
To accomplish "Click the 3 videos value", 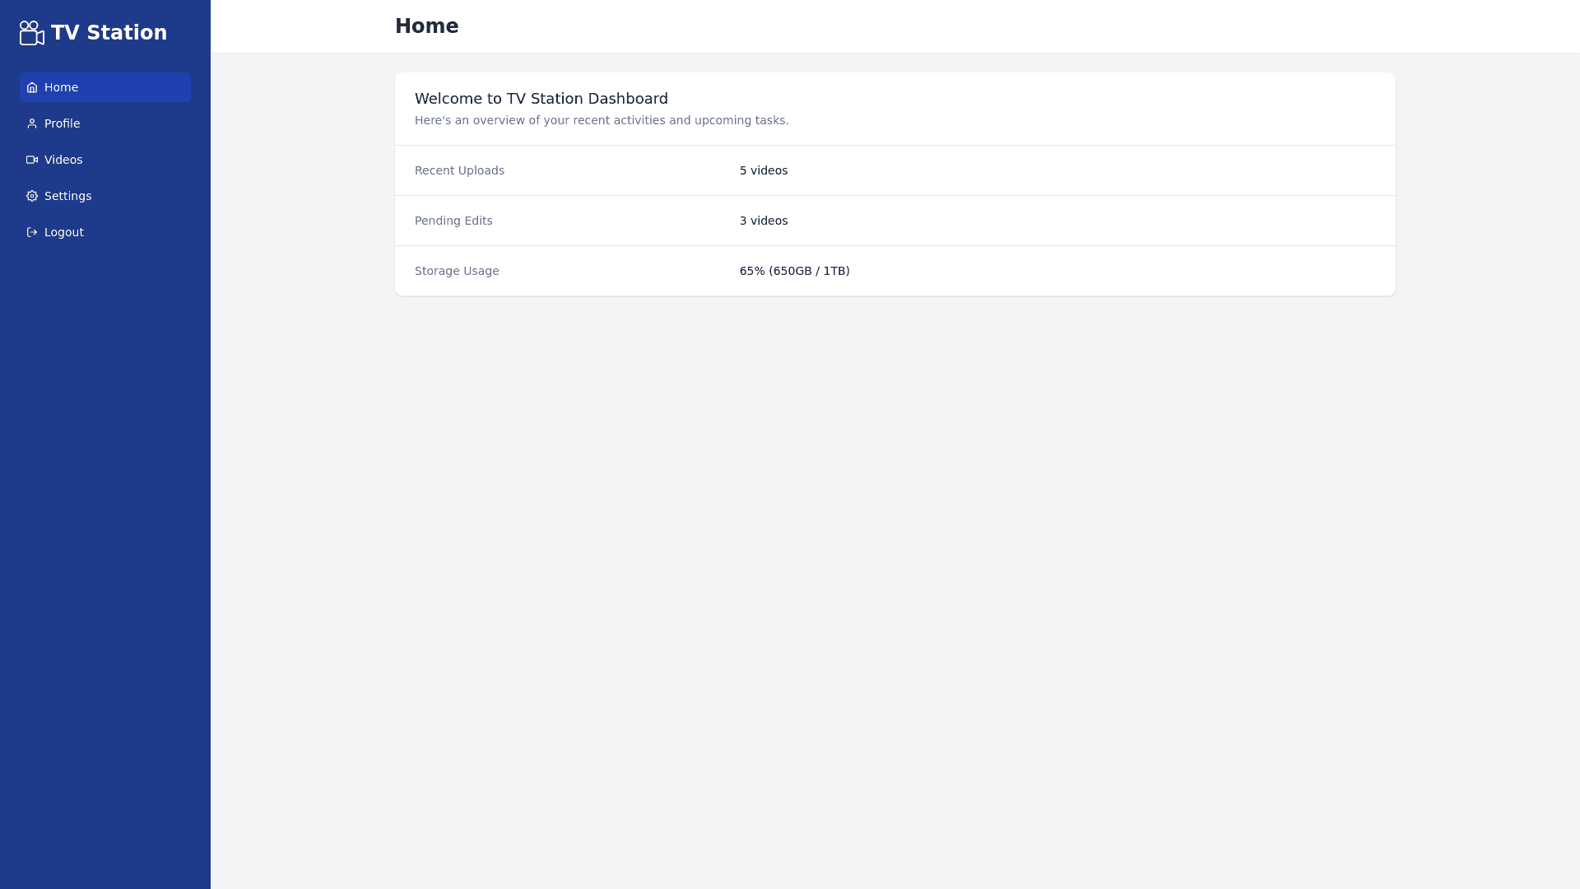I will coord(763,221).
